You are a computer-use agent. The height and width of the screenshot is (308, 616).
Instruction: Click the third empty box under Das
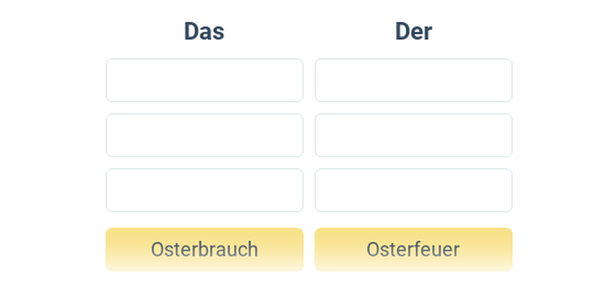tap(204, 190)
